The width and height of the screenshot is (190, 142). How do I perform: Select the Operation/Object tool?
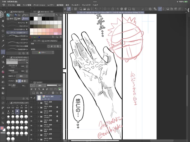point(3,26)
